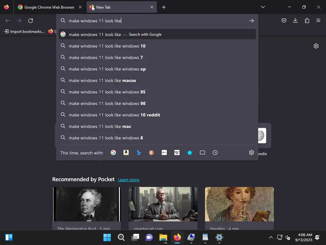Viewport: 326px width, 245px height.
Task: Search this time with DuckDuckGo
Action: tap(151, 153)
